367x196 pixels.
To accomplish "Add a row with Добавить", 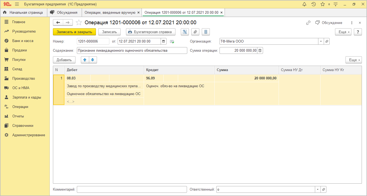I will (x=64, y=60).
